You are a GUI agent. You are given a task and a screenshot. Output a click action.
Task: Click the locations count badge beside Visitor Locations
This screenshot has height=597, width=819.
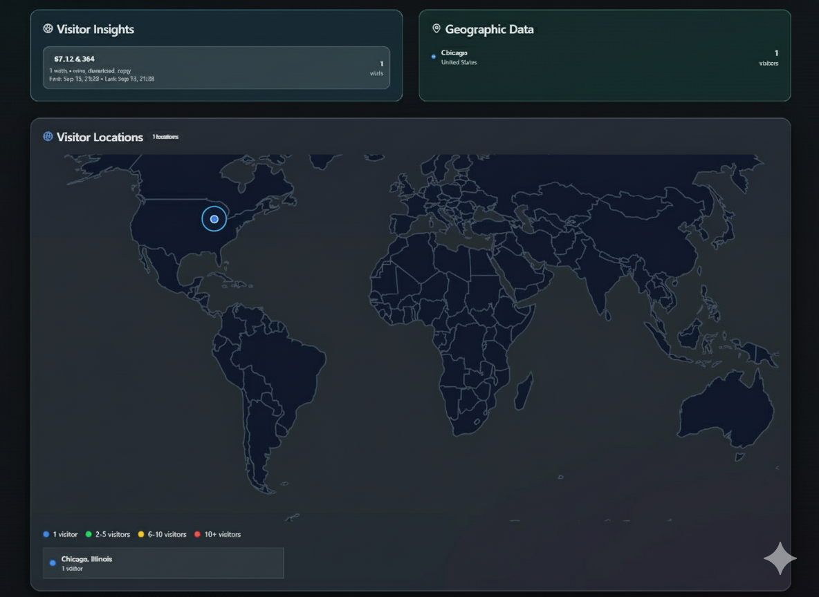(x=165, y=137)
